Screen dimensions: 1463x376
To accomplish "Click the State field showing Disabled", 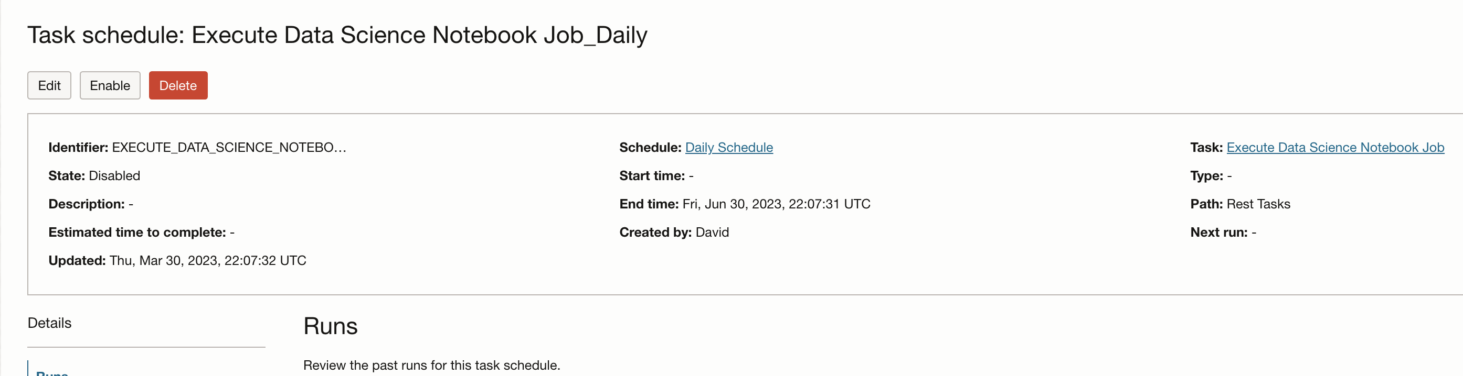I will click(94, 175).
